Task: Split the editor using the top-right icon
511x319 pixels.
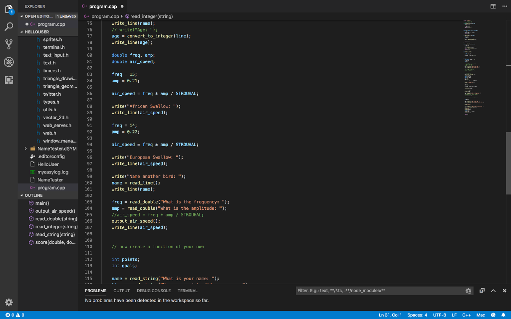Action: (492, 5)
